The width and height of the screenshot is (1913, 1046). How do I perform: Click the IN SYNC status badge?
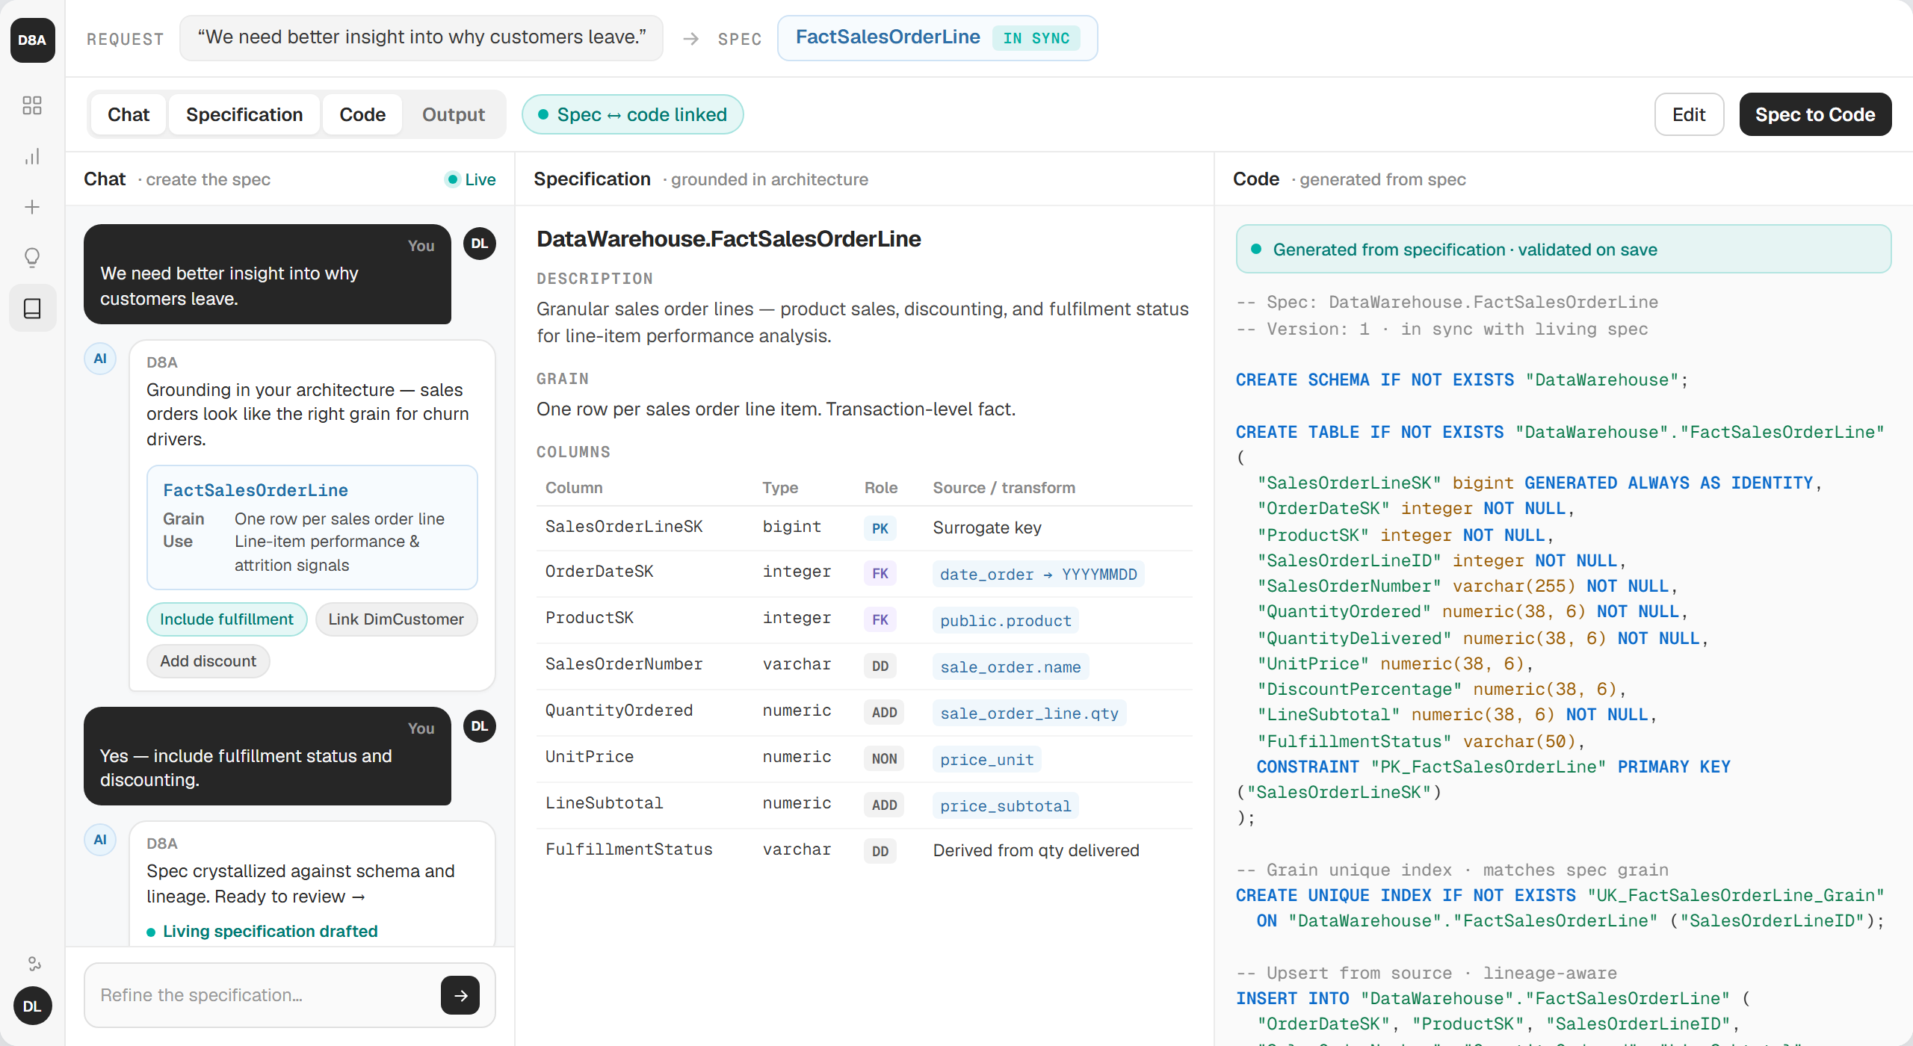1036,38
